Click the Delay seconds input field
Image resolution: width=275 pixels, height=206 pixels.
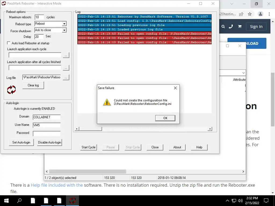point(39,36)
